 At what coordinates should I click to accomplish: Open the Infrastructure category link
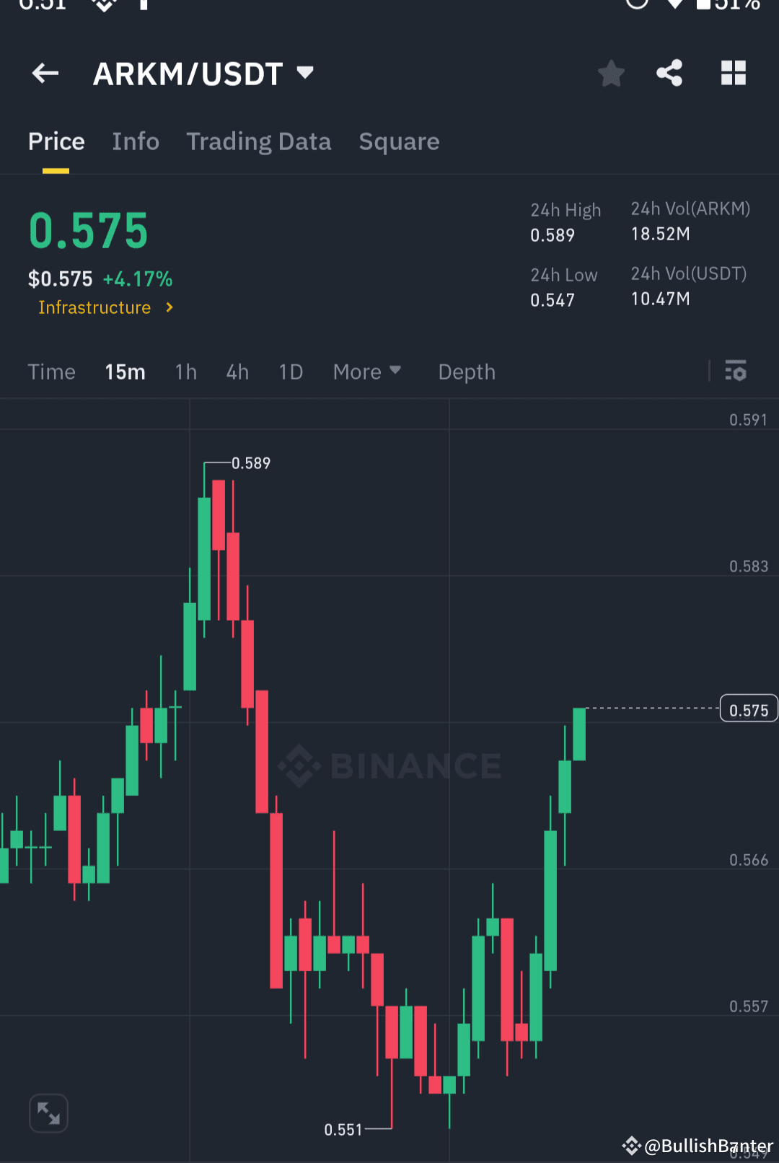(94, 307)
